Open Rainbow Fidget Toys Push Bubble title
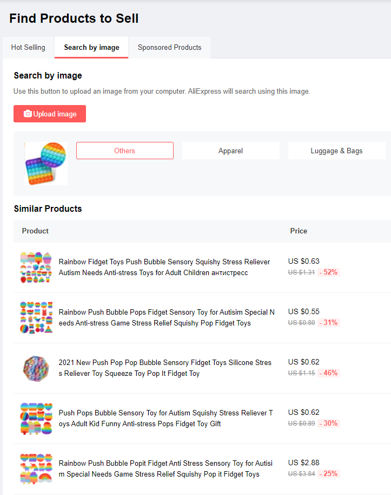 coord(164,268)
